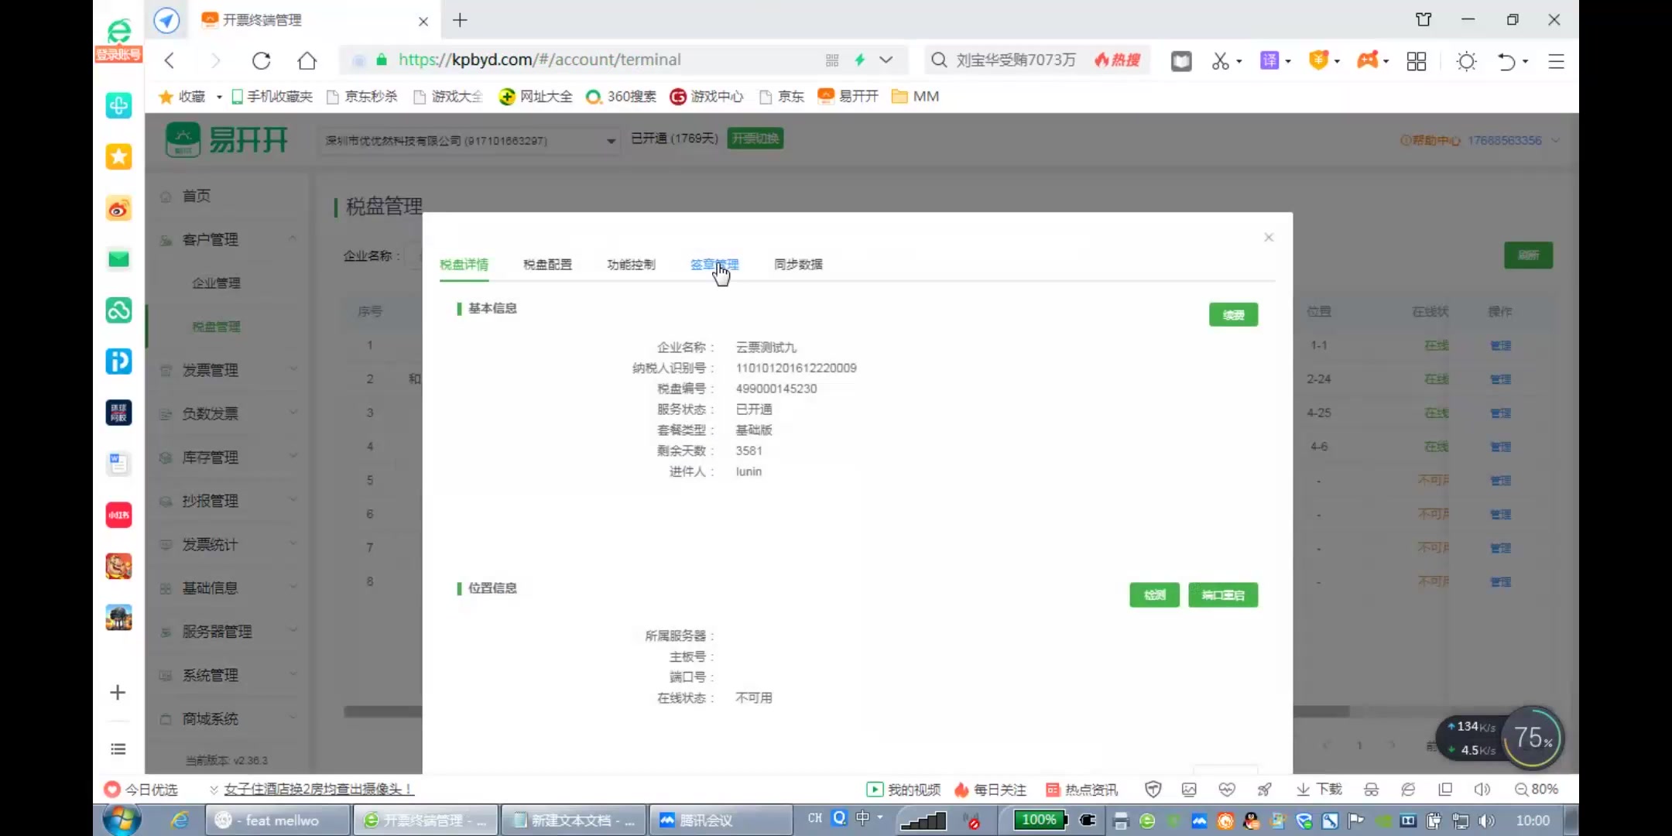
Task: Open 企业管理 submenu item
Action: coord(216,283)
